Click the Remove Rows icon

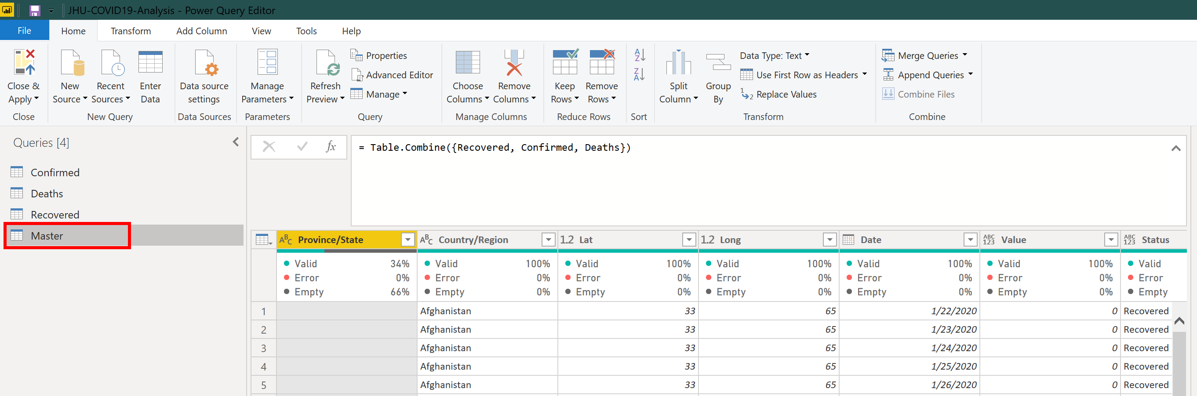(602, 62)
